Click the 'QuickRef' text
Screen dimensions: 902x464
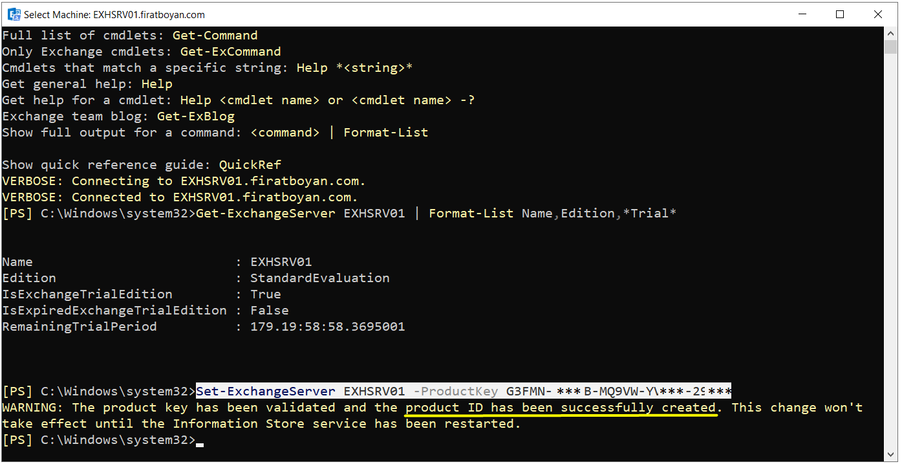250,165
